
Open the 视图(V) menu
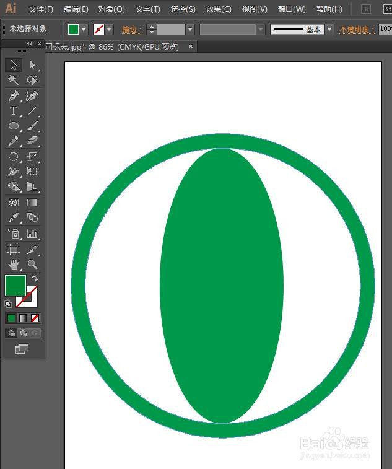pos(255,9)
